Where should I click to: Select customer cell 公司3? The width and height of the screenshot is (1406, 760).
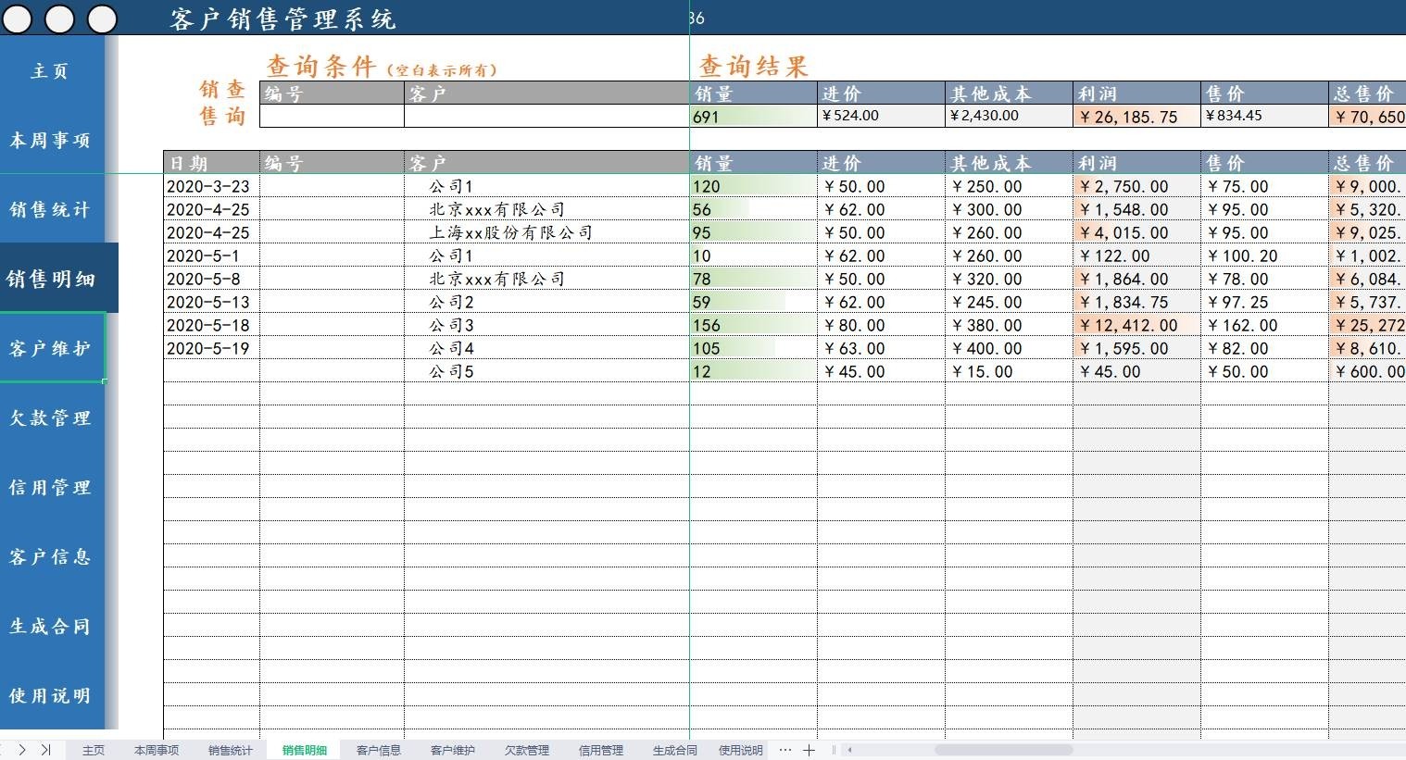tap(546, 325)
